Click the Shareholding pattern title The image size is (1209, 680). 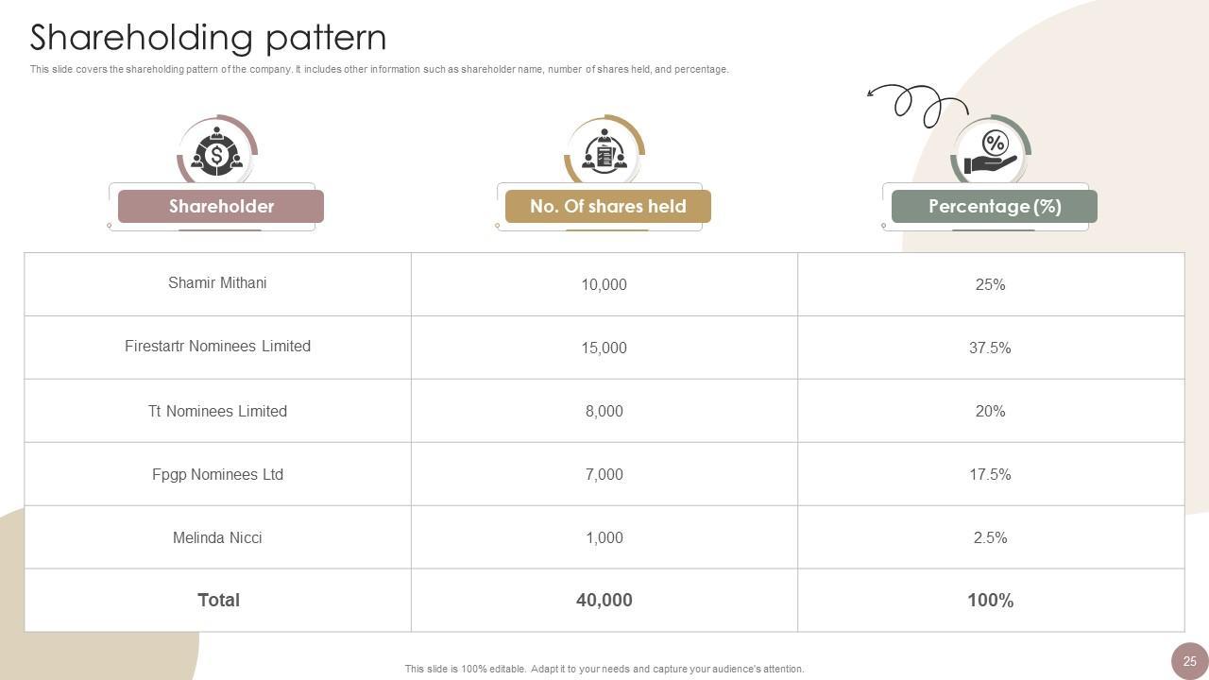point(208,38)
